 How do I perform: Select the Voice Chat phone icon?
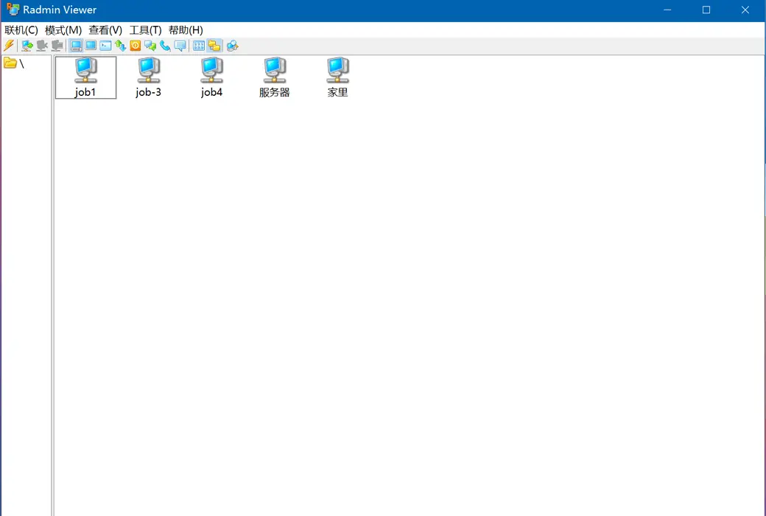click(165, 46)
